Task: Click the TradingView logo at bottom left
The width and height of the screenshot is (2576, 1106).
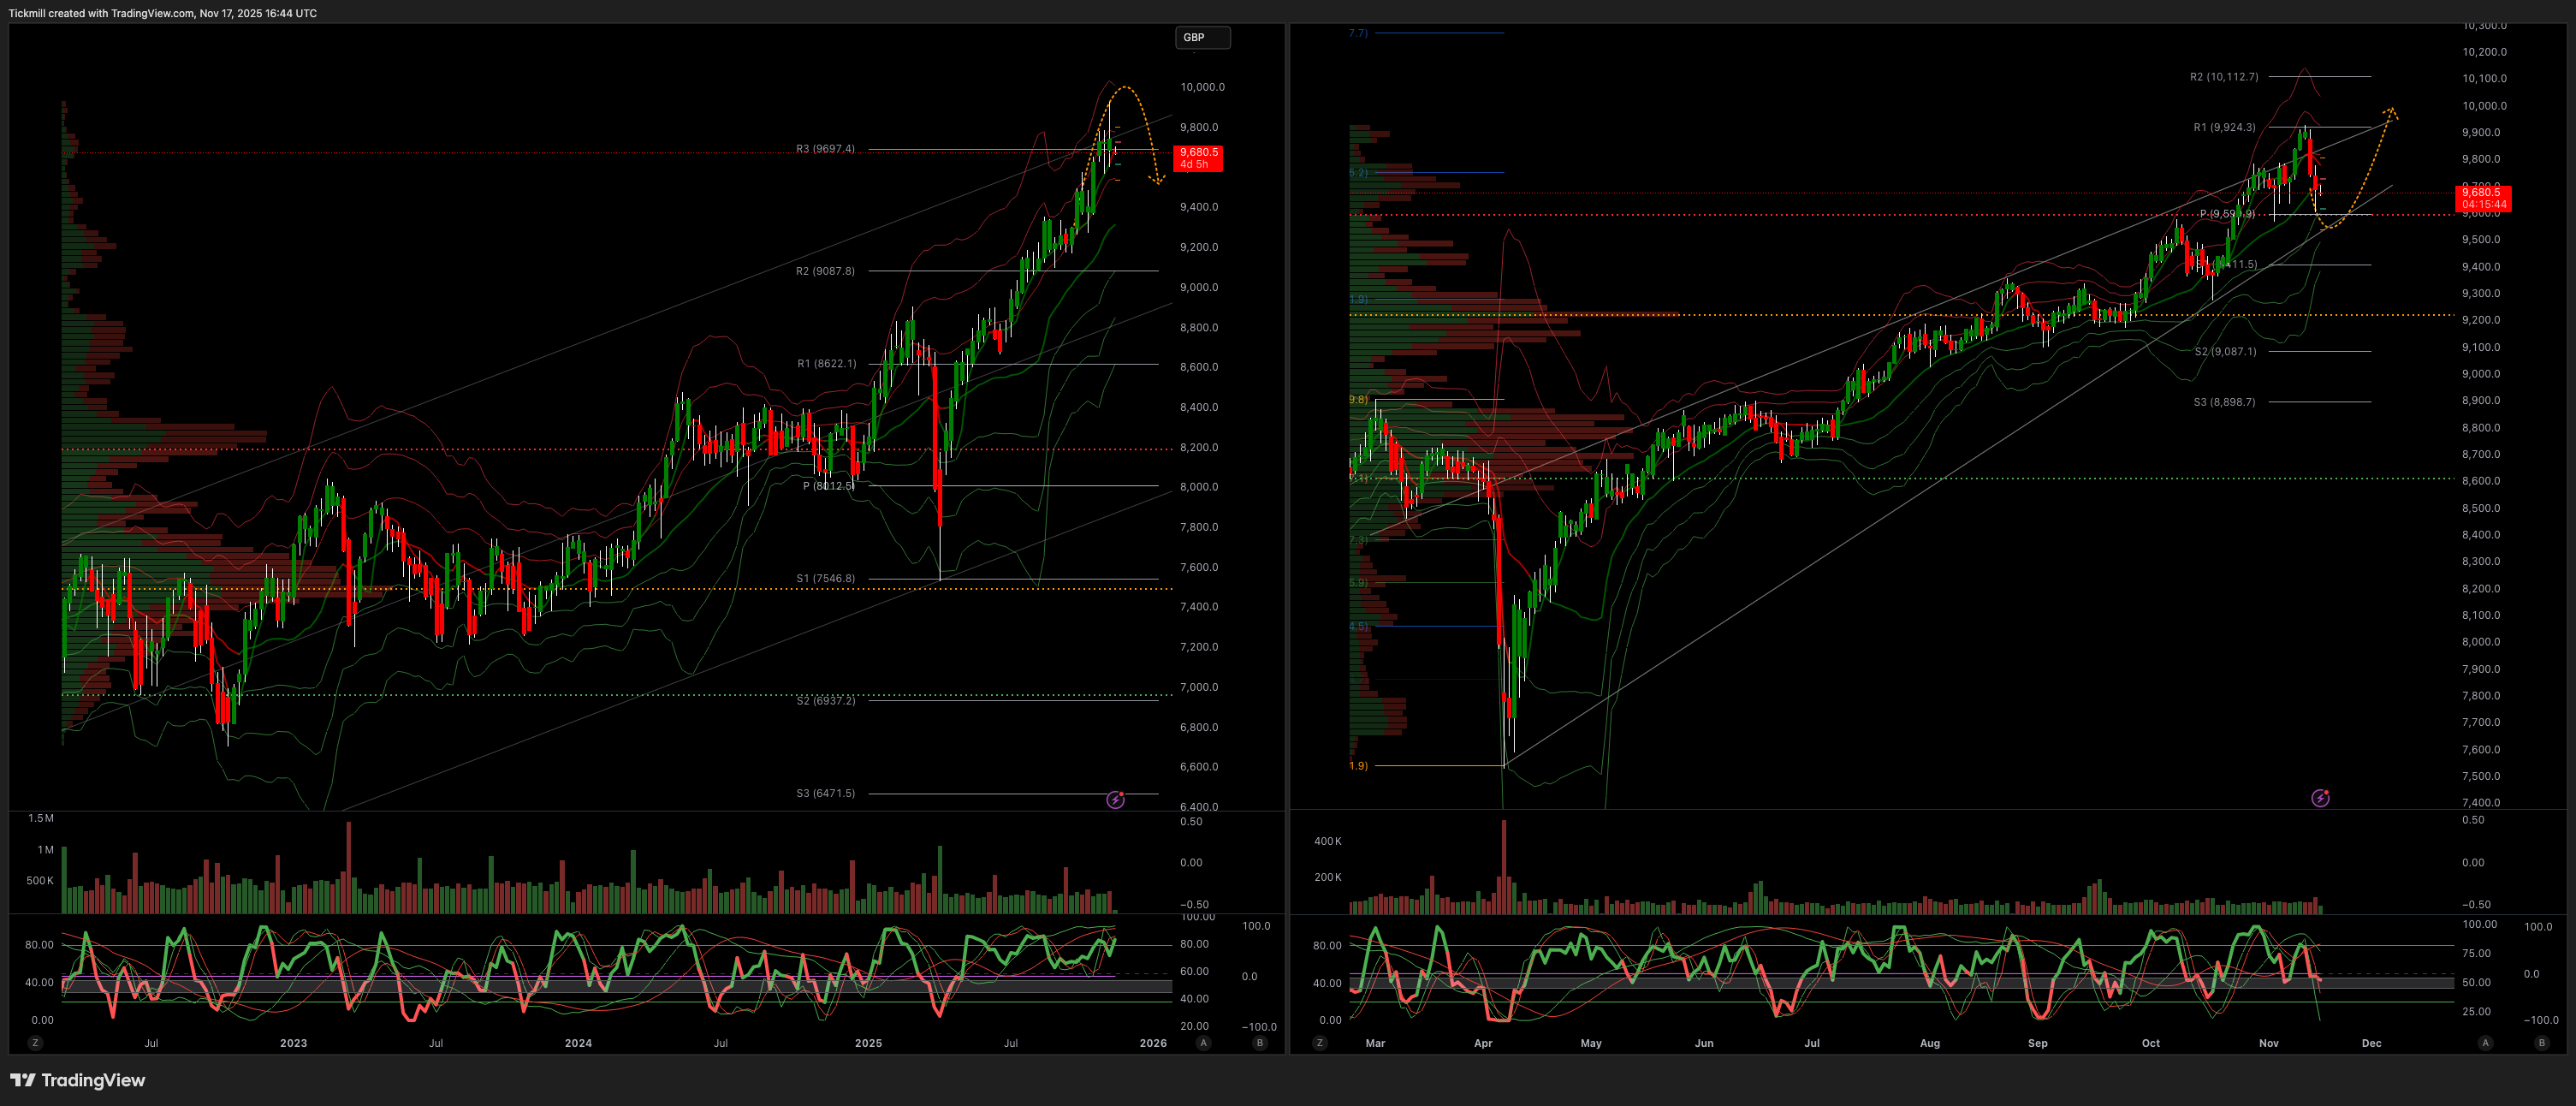Action: click(x=75, y=1081)
